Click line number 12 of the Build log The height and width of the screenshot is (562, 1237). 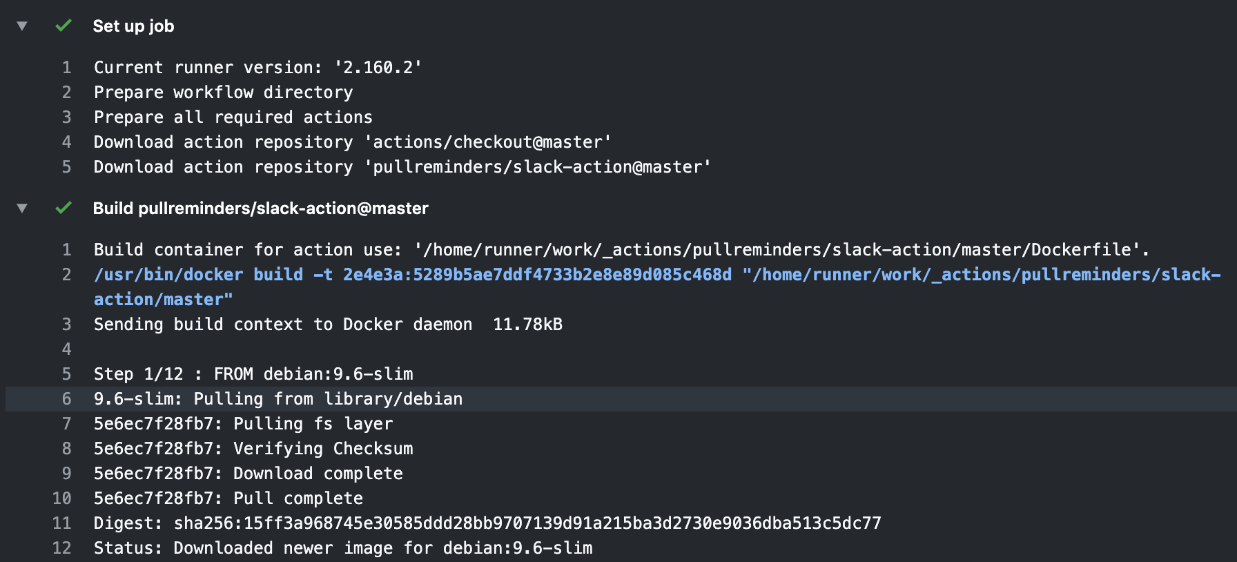click(62, 548)
